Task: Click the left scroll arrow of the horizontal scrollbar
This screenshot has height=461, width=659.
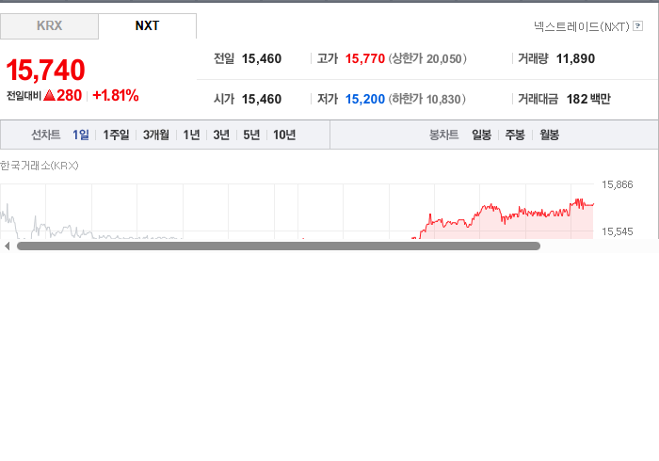Action: pyautogui.click(x=8, y=246)
